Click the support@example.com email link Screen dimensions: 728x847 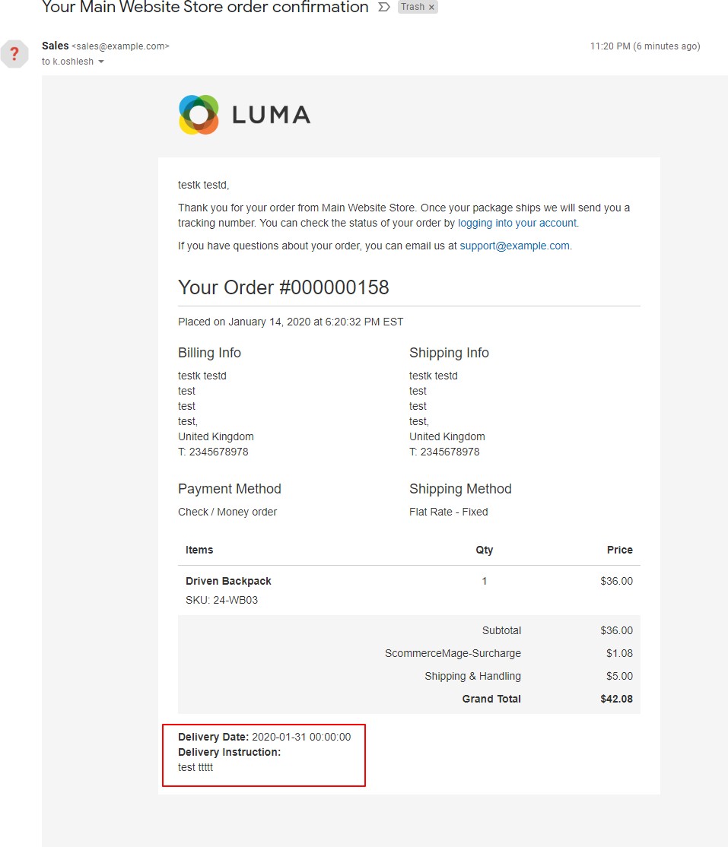pyautogui.click(x=514, y=246)
